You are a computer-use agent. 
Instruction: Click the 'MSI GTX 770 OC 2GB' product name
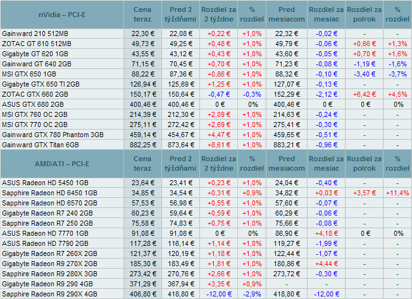click(x=35, y=125)
